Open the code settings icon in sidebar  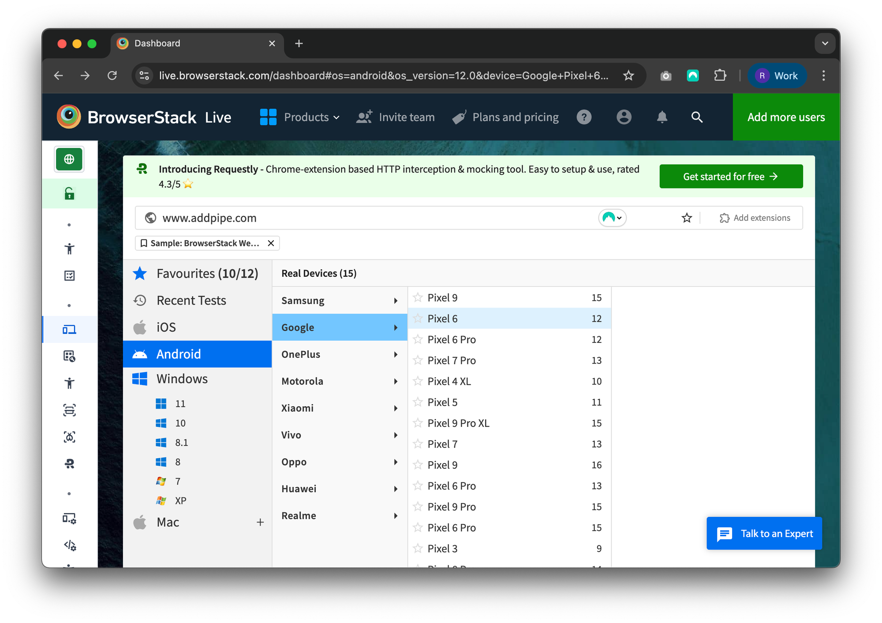tap(69, 546)
